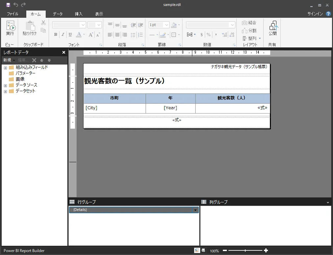Click the scissors Cut icon
The image size is (333, 255).
[x=43, y=22]
